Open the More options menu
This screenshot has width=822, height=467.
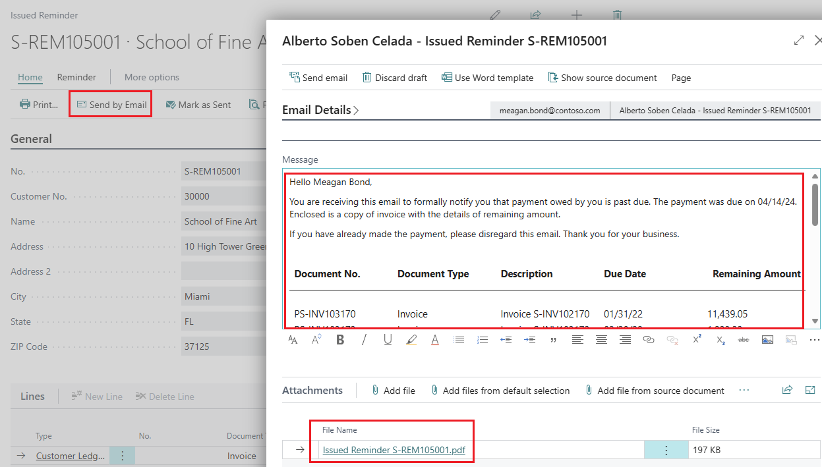[x=151, y=76]
